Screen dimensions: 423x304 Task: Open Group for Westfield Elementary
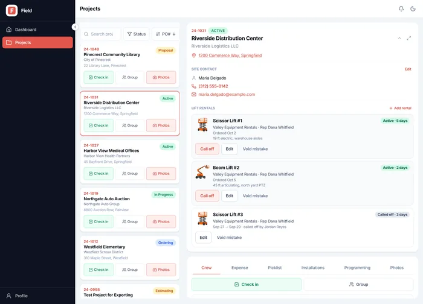pos(130,270)
